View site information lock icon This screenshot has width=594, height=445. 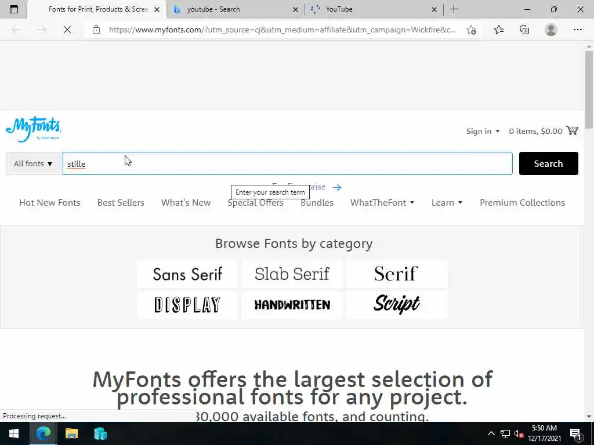96,30
